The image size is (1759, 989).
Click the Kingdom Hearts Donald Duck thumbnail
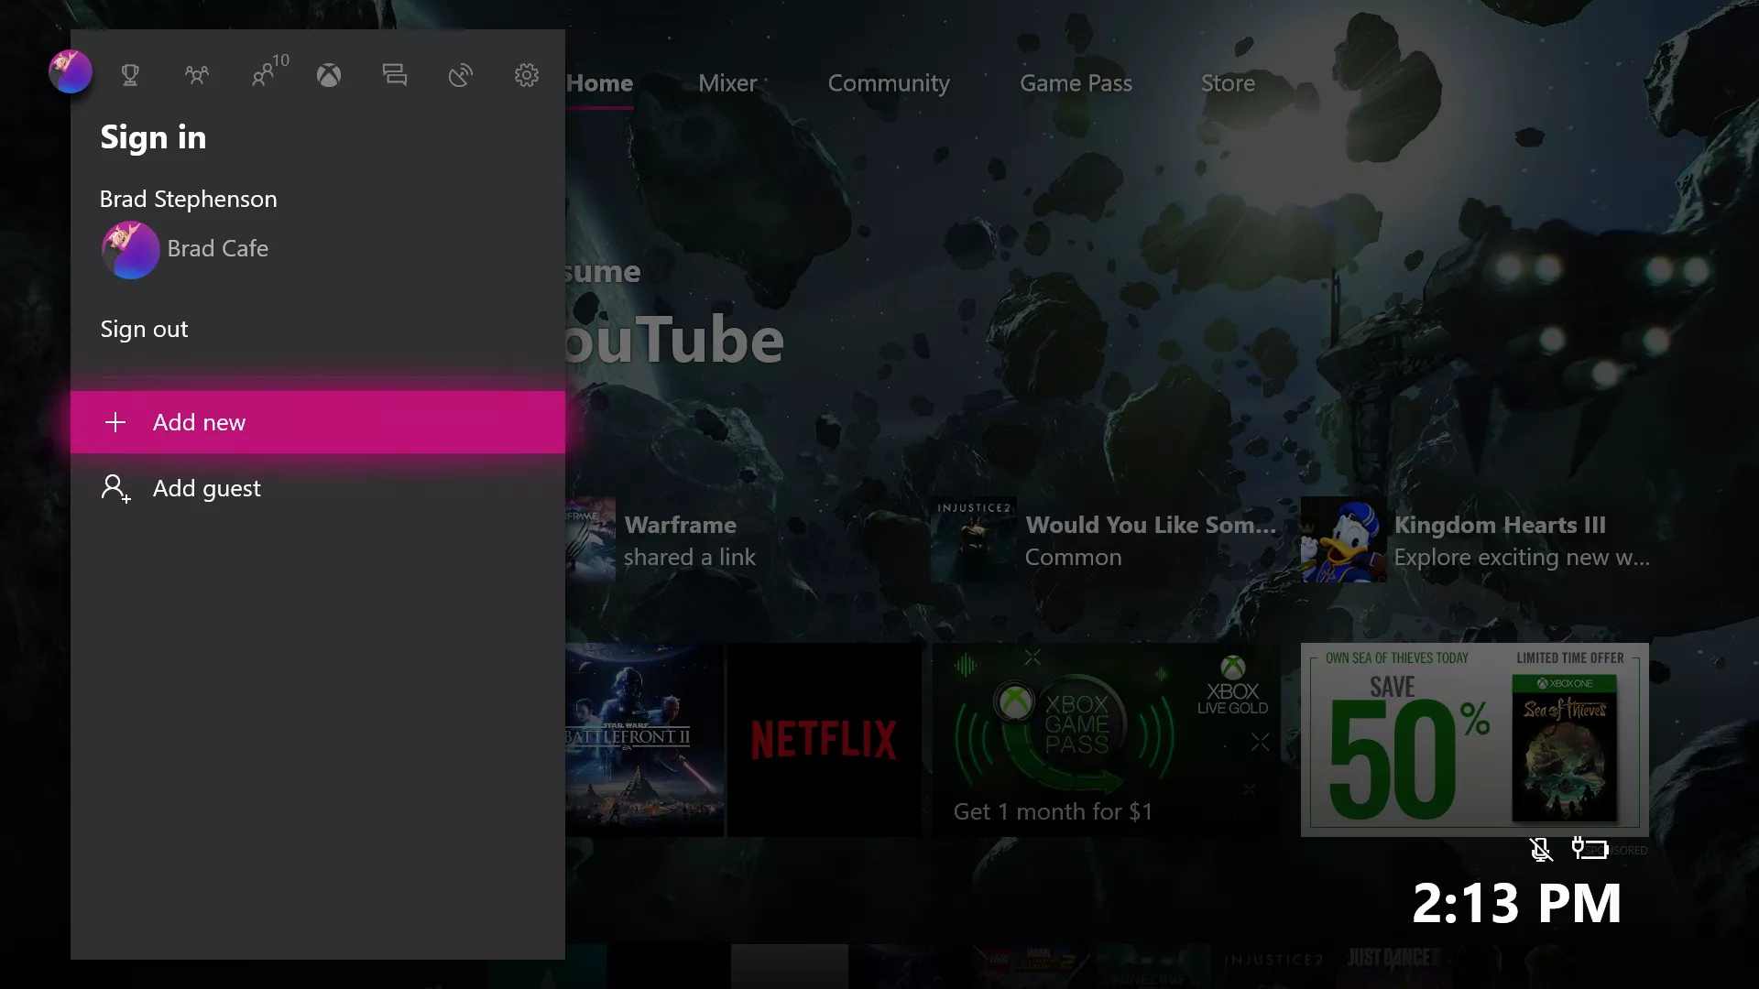coord(1343,540)
